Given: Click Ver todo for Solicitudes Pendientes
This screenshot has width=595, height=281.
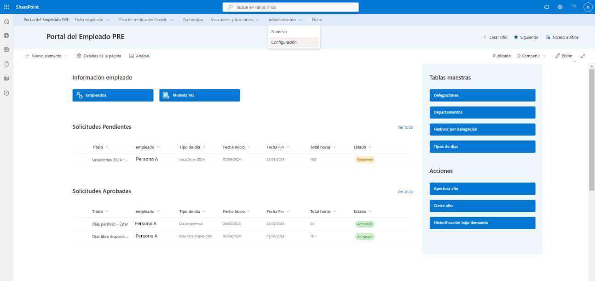Looking at the screenshot, I should coord(405,127).
